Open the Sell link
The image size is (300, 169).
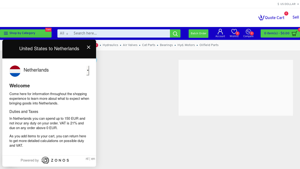pos(295,17)
